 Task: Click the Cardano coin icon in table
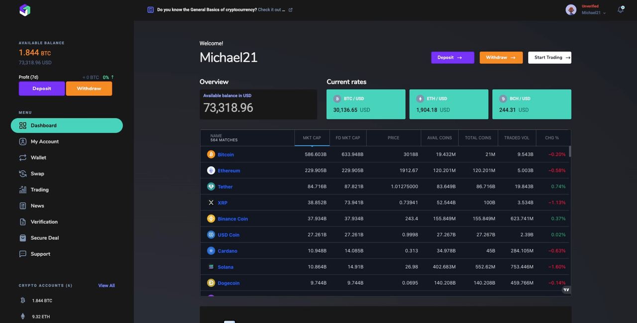pyautogui.click(x=211, y=251)
